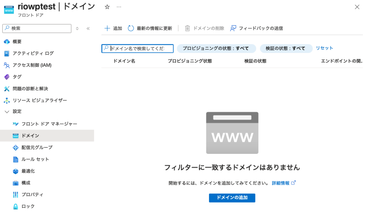The width and height of the screenshot is (367, 213).
Task: Click the favorite star icon beside the title
Action: [107, 7]
